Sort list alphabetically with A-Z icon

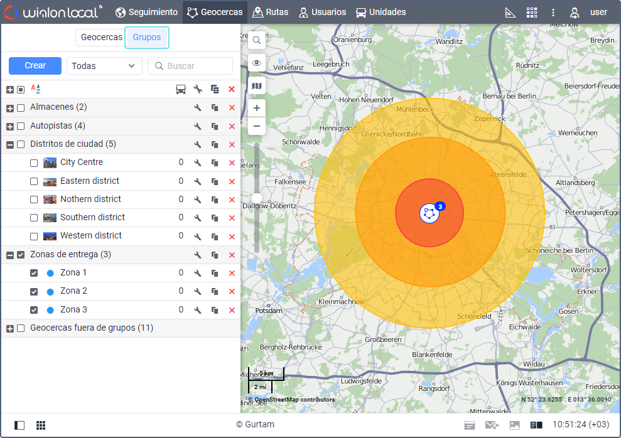[36, 90]
